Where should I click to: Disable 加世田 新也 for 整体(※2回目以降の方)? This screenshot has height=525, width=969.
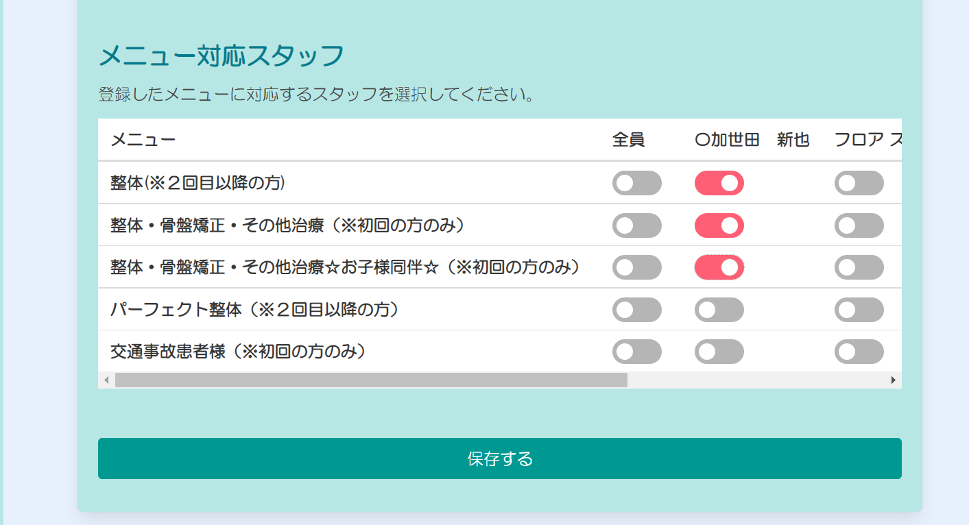pyautogui.click(x=719, y=183)
